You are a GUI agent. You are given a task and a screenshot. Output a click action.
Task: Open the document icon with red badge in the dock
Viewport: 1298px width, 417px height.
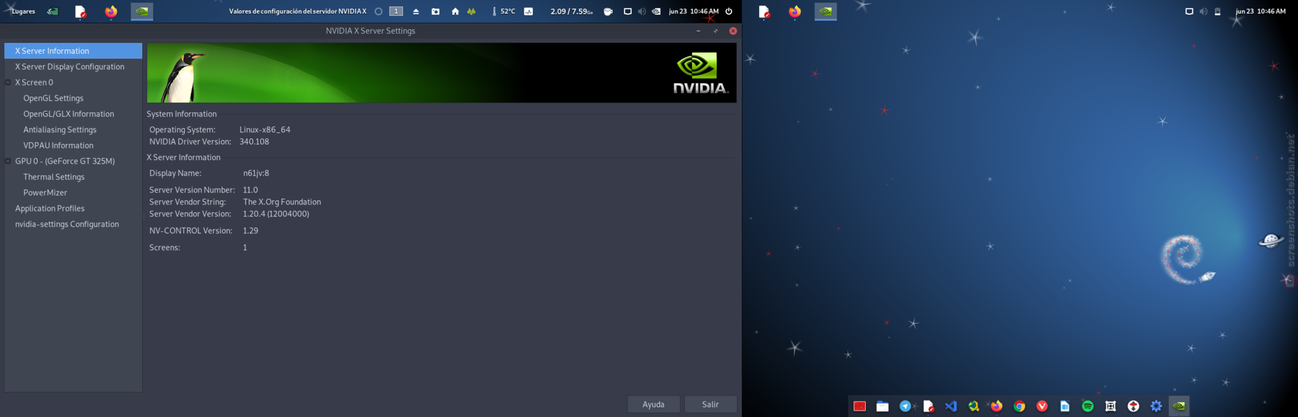click(929, 406)
